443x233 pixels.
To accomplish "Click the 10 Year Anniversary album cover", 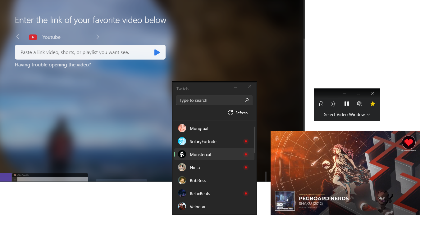I will 285,201.
